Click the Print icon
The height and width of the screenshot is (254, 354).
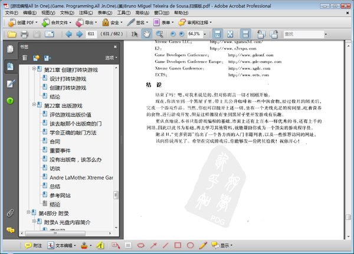click(x=24, y=34)
